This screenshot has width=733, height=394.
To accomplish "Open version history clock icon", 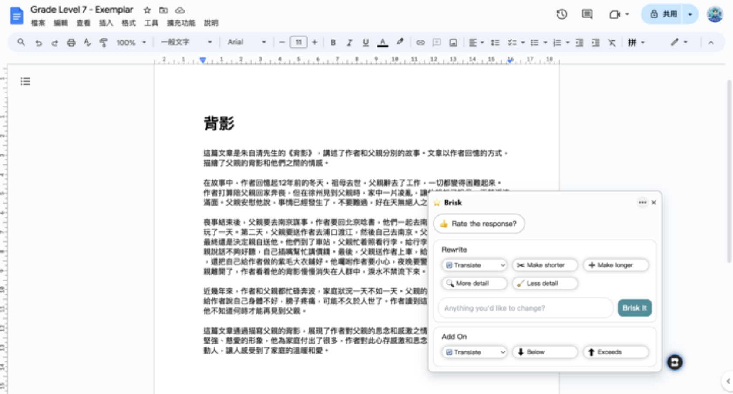I will pyautogui.click(x=562, y=14).
